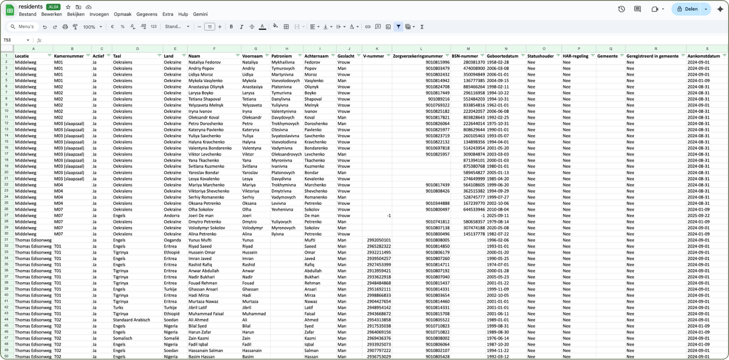Click the insert link icon
The height and width of the screenshot is (360, 729).
[x=367, y=27]
